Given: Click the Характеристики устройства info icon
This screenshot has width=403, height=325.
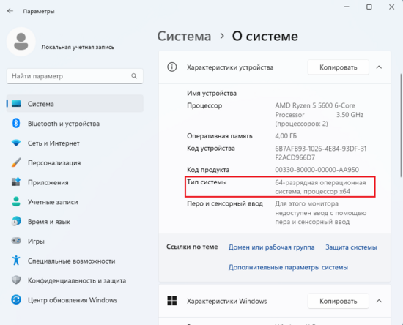Looking at the screenshot, I should (x=172, y=67).
